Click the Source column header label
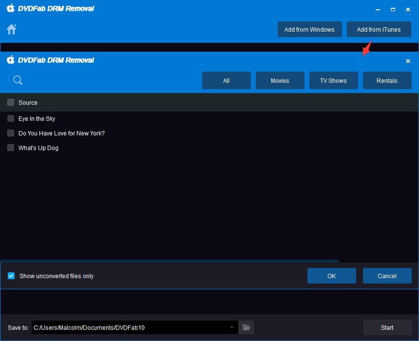 point(28,103)
